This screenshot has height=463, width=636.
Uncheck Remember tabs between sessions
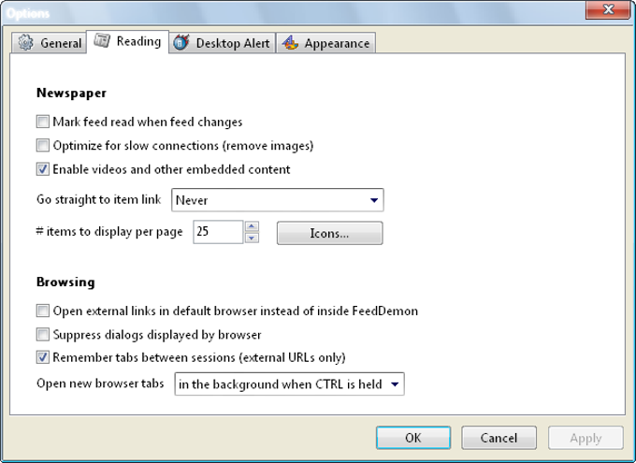(x=43, y=357)
